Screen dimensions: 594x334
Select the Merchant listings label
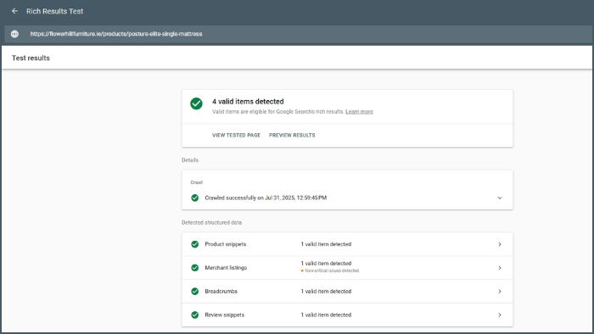pyautogui.click(x=226, y=268)
